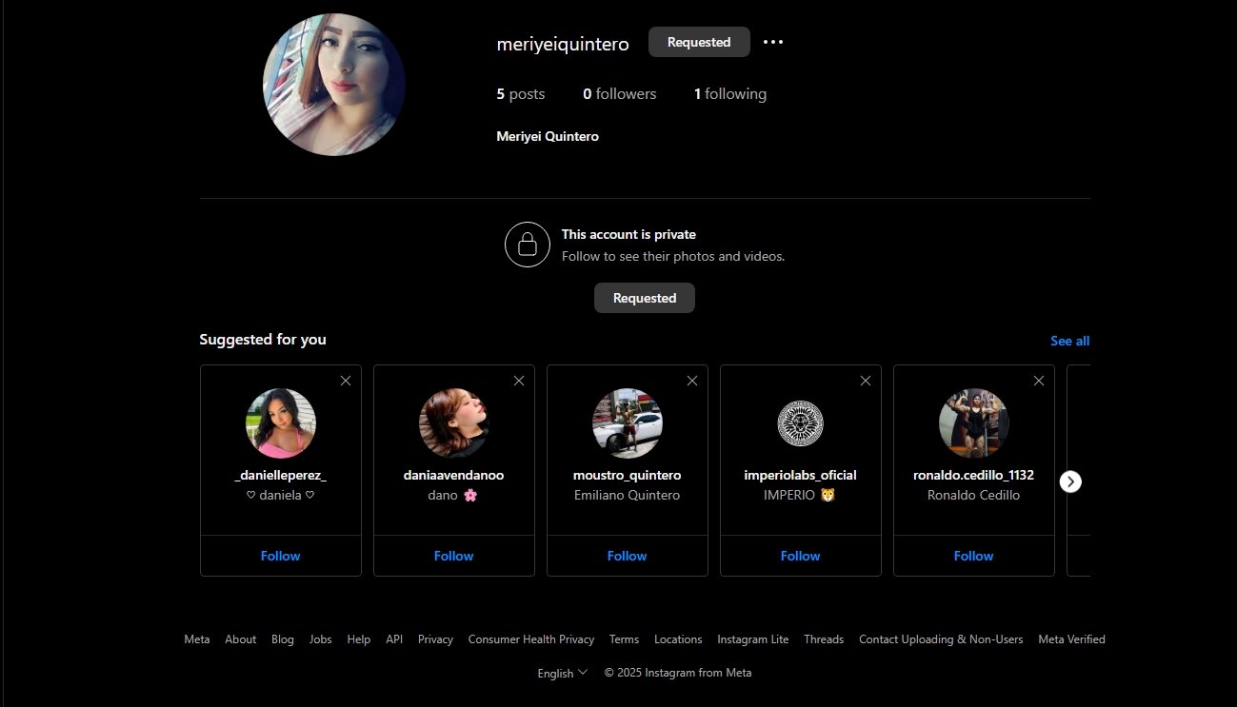Close the moustro_quintero suggestion card
1237x707 pixels.
coord(692,381)
